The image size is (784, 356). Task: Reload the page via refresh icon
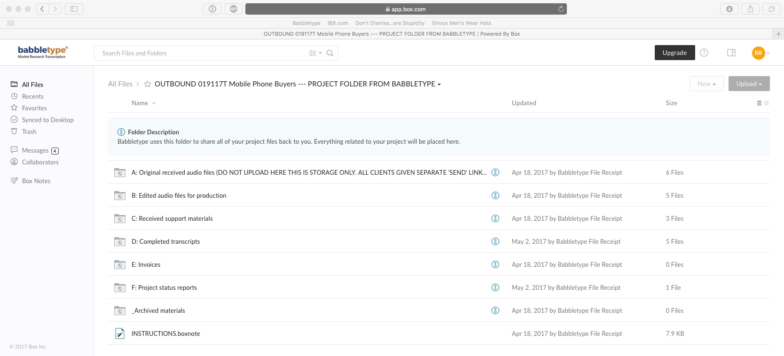[x=560, y=9]
